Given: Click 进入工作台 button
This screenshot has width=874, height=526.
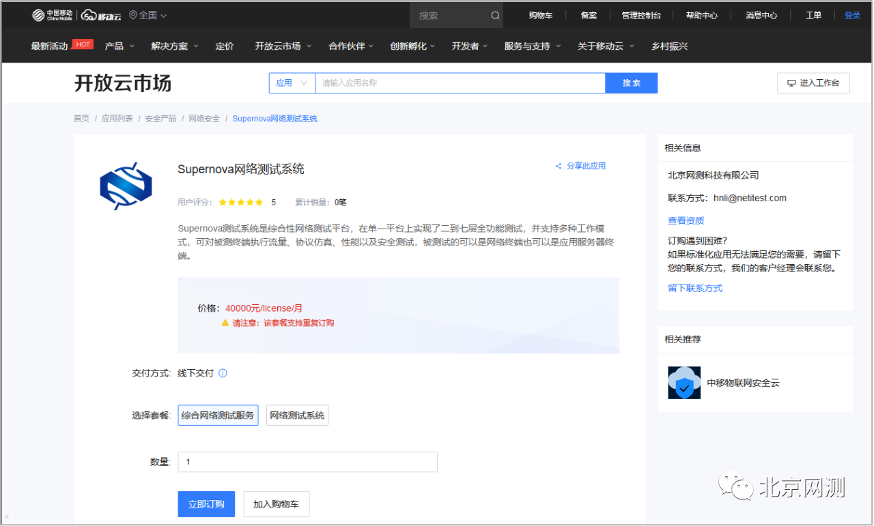Looking at the screenshot, I should [x=813, y=83].
